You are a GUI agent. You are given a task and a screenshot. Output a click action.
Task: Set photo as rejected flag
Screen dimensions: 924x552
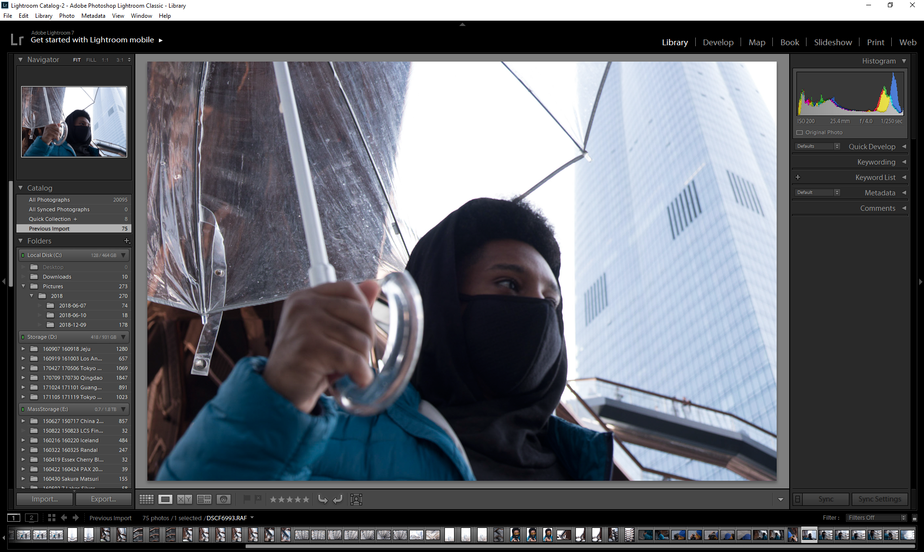258,499
